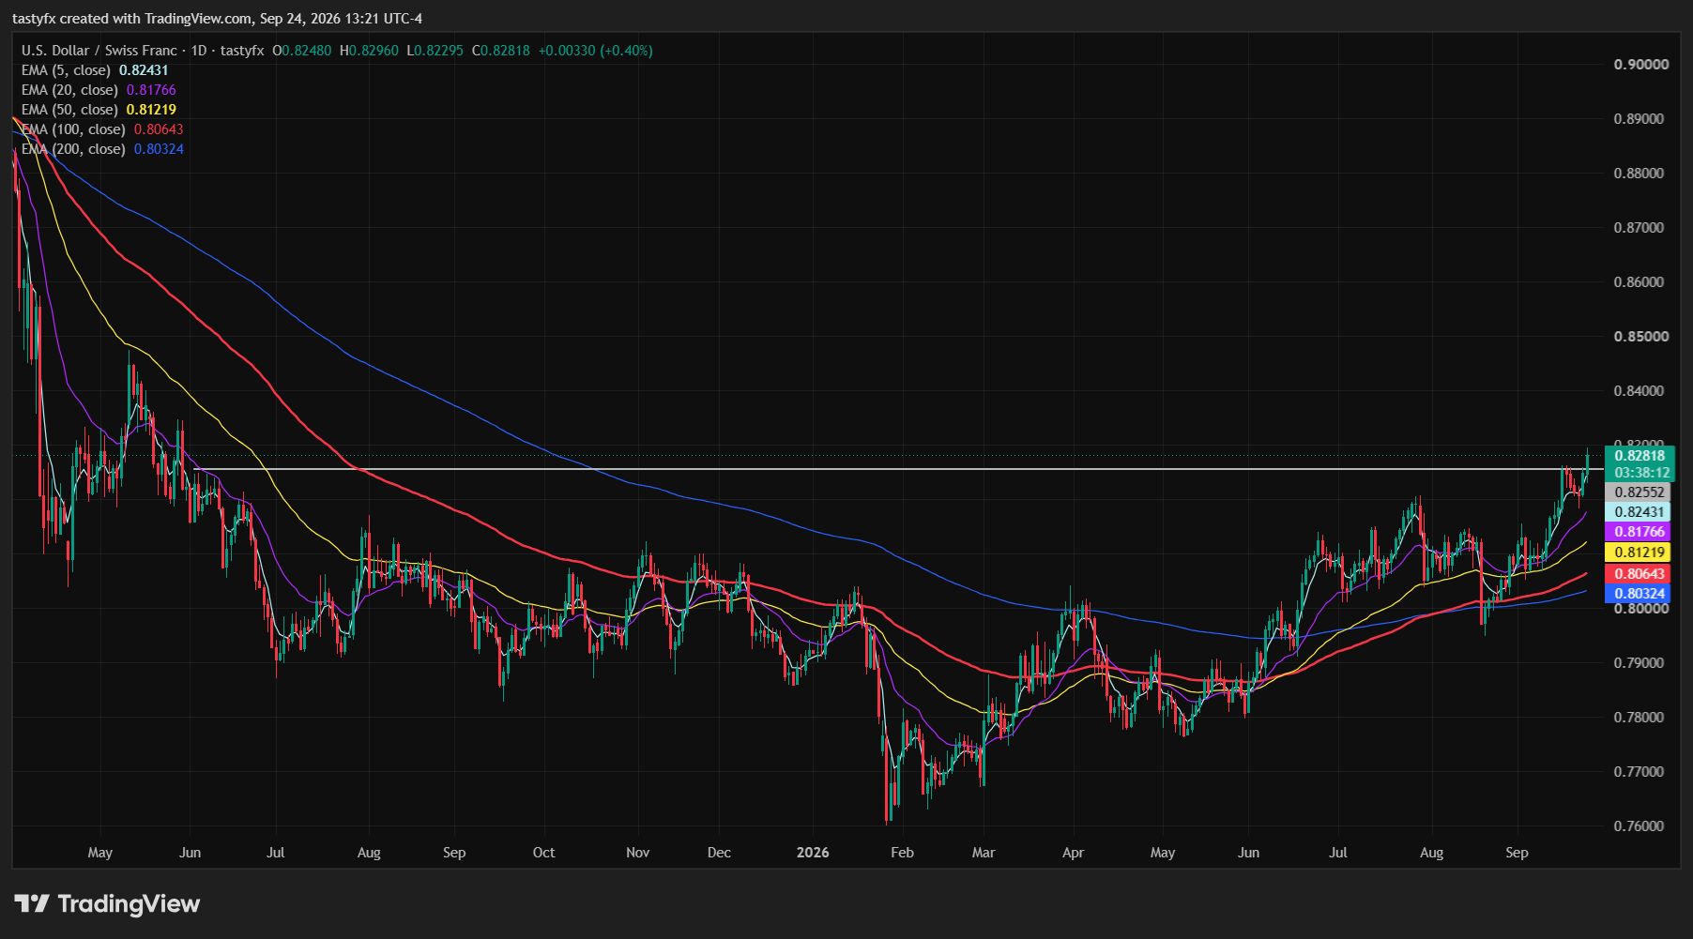Click the light blue 0.82431 EMA price label
Image resolution: width=1693 pixels, height=939 pixels.
click(x=1640, y=511)
